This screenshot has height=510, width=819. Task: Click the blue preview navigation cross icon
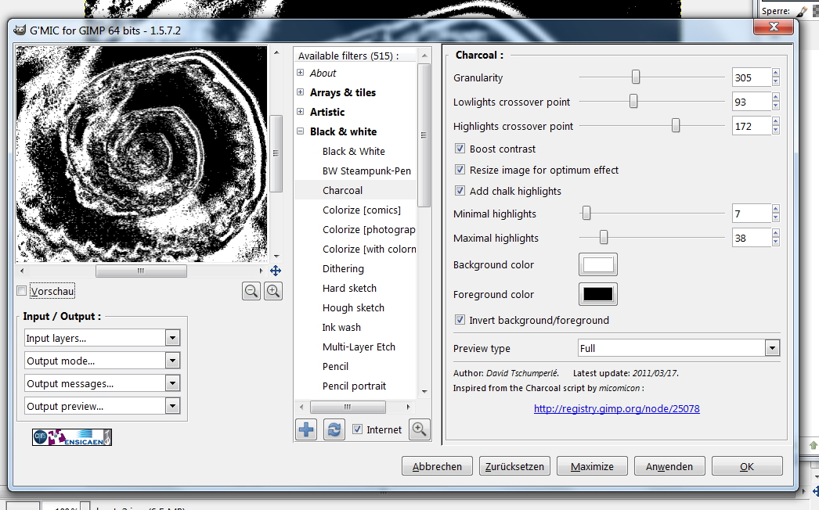coord(276,271)
